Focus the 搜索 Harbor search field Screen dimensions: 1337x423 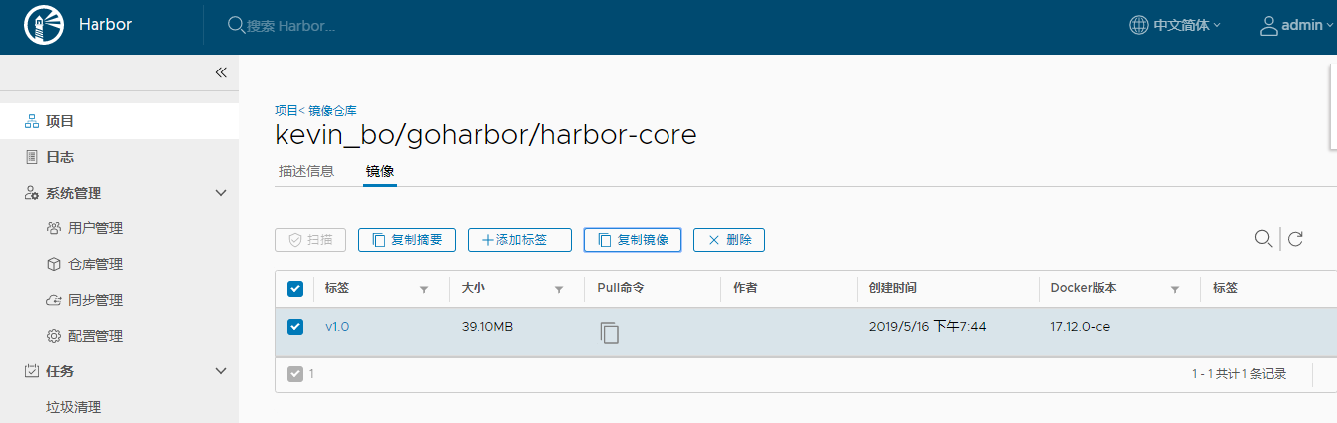290,26
